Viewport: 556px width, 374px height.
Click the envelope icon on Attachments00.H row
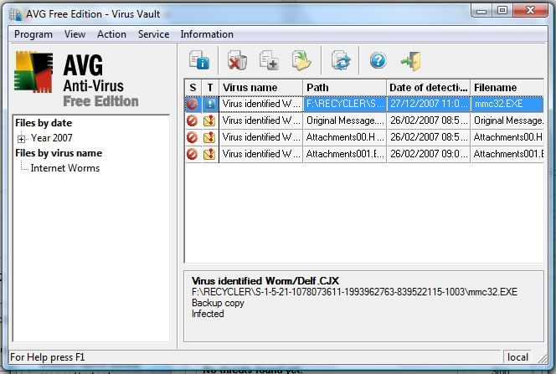[209, 137]
